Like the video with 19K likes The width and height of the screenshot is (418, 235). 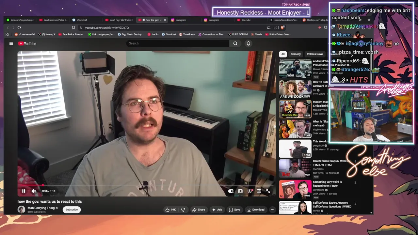[170, 210]
